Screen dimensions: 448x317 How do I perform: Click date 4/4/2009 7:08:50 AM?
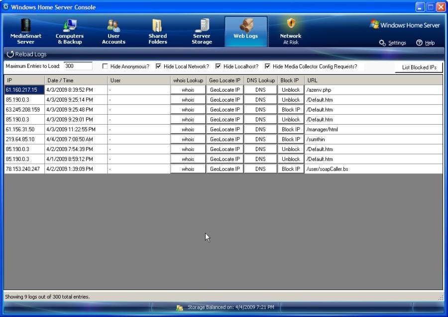tap(76, 140)
